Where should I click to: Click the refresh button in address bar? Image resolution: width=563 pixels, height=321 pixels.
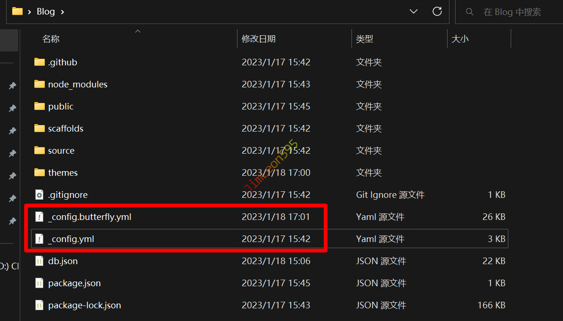click(x=437, y=11)
